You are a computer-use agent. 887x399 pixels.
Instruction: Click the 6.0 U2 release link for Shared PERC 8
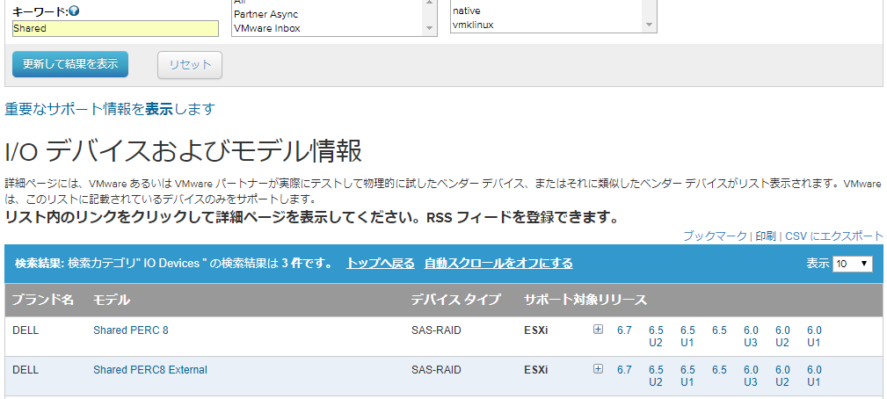[782, 337]
